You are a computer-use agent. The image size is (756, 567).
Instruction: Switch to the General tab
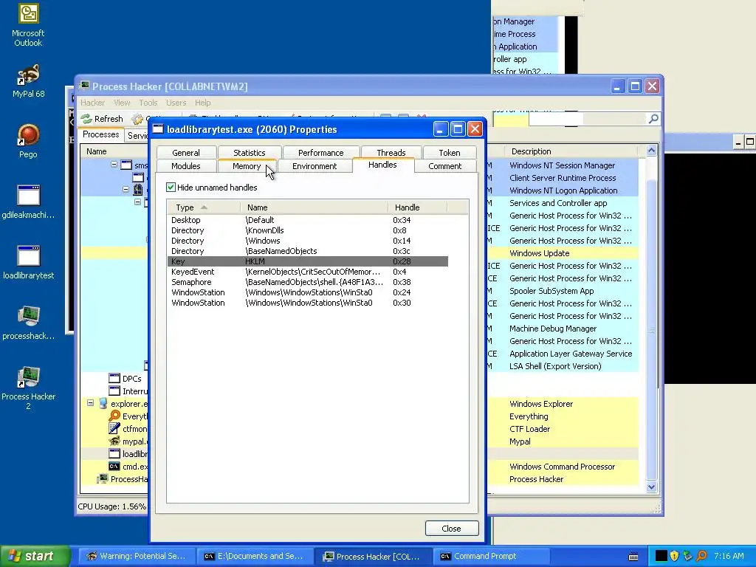click(186, 152)
